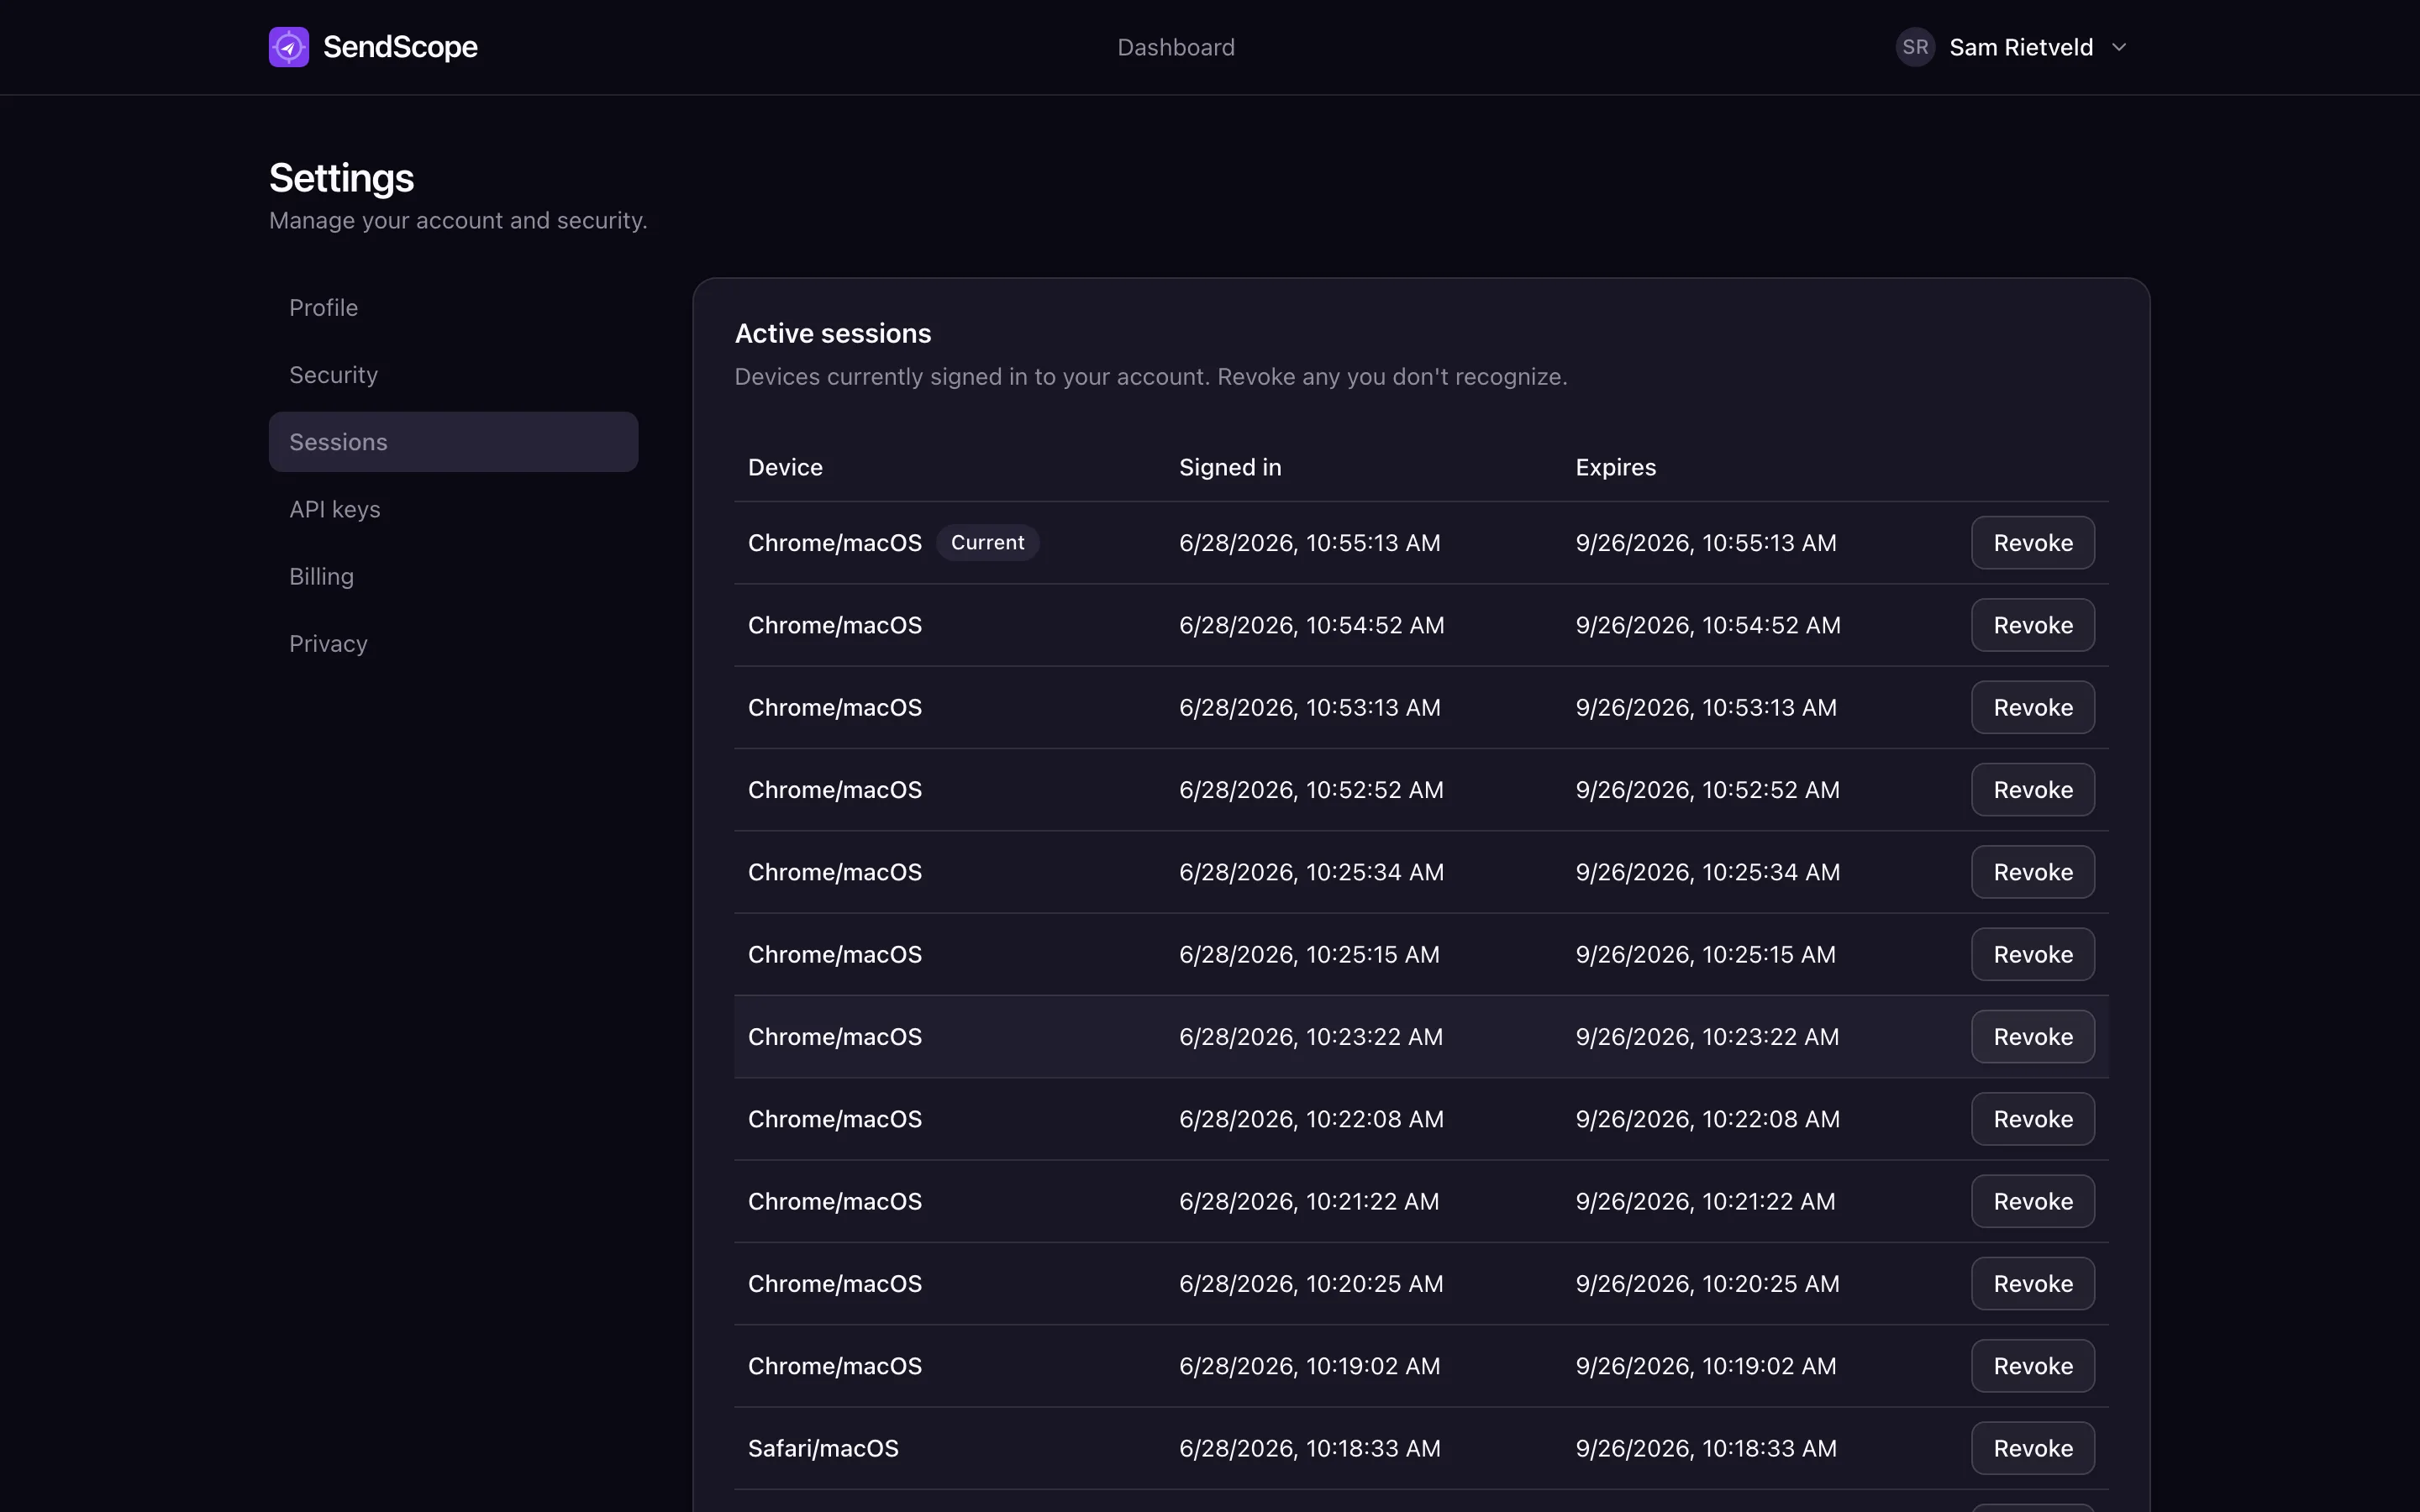This screenshot has height=1512, width=2420.
Task: Click the Current badge
Action: click(987, 542)
